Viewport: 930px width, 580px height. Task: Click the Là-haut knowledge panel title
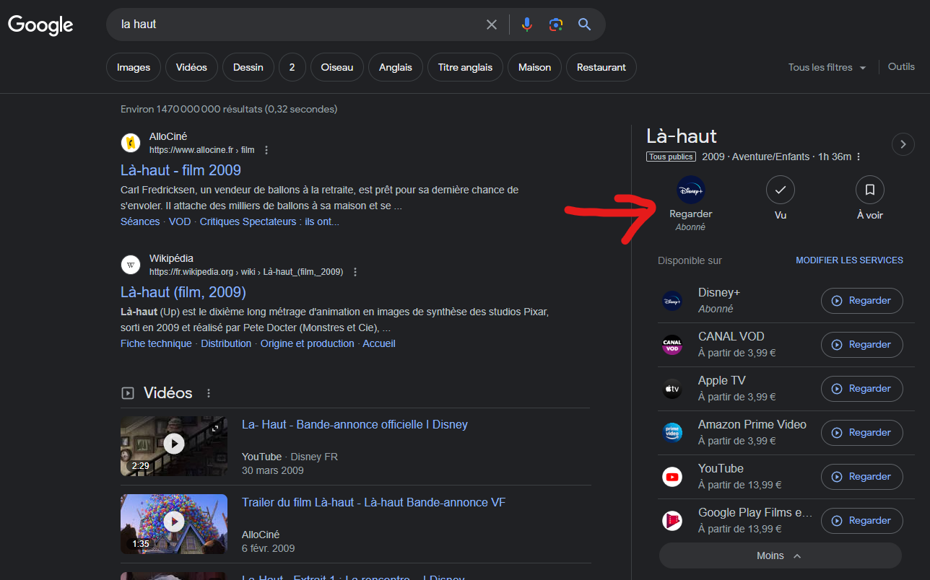click(682, 136)
